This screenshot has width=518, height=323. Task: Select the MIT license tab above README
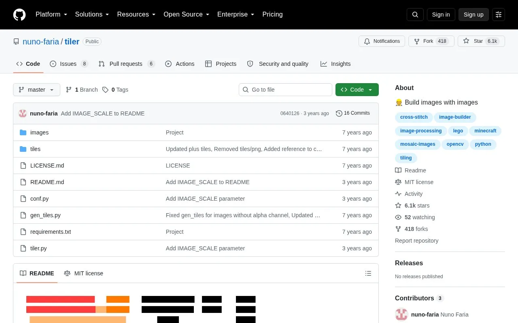[84, 273]
